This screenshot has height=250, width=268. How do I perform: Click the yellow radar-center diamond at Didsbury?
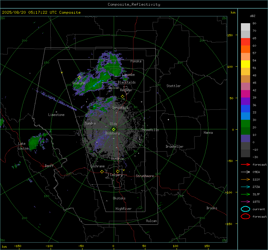[x=113, y=129]
